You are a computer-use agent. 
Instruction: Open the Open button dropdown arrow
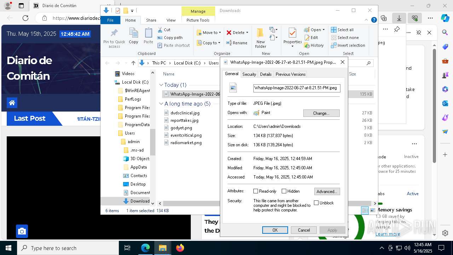[x=323, y=30]
